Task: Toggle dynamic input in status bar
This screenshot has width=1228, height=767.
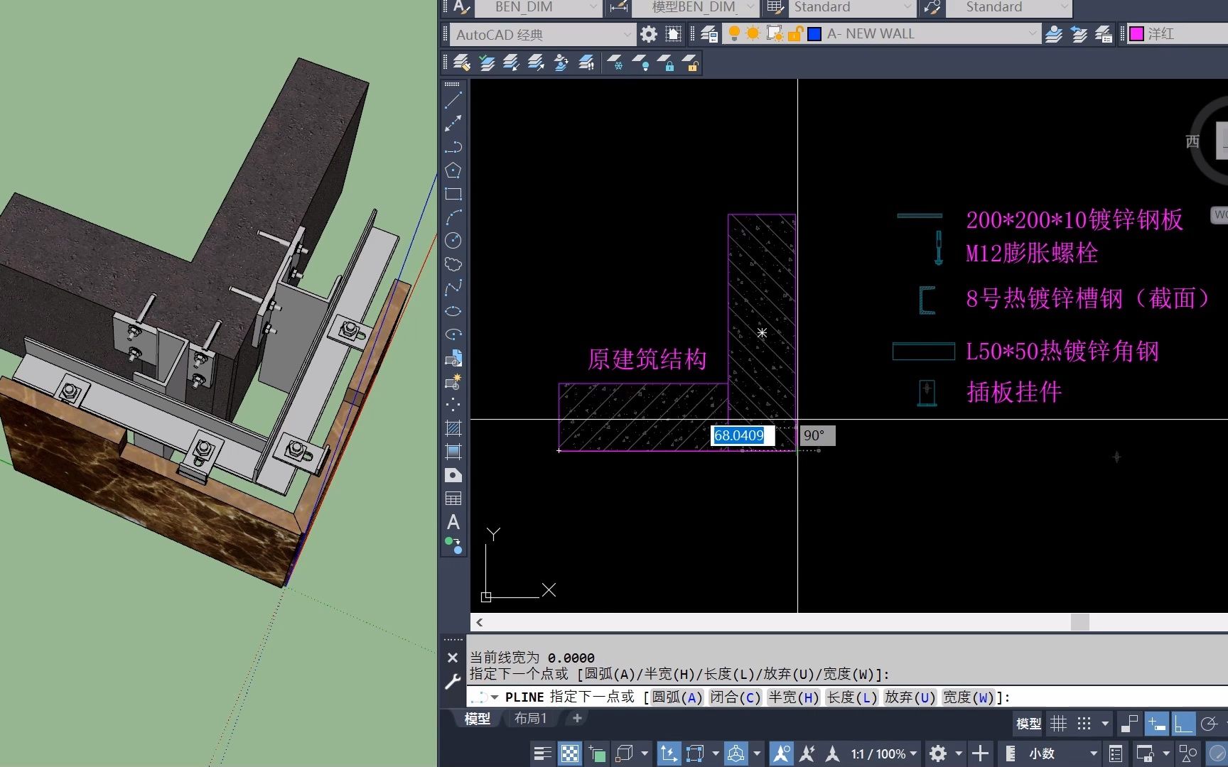Action: [1157, 724]
